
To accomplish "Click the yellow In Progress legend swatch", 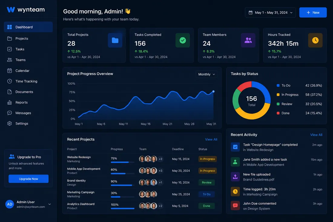I will tap(278, 95).
